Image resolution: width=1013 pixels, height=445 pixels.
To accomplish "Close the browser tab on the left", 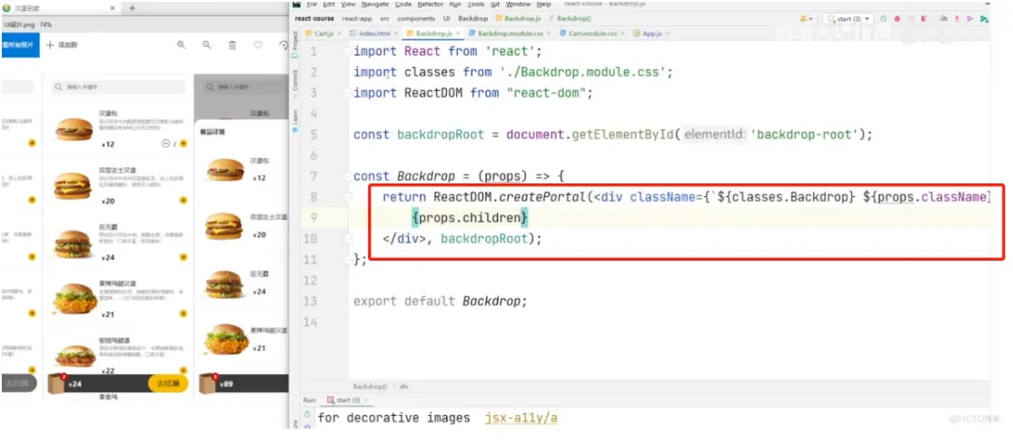I will 113,8.
